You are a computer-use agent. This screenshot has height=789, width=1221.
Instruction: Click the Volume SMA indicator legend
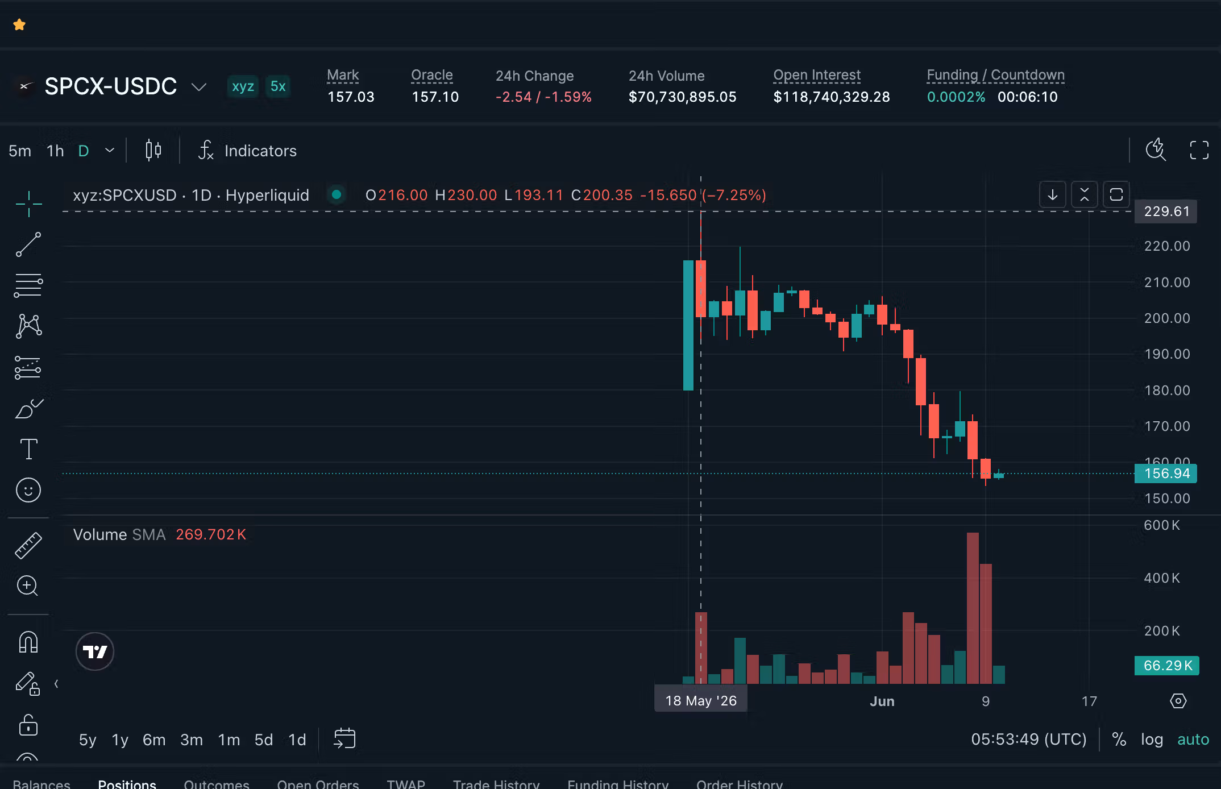(x=159, y=534)
